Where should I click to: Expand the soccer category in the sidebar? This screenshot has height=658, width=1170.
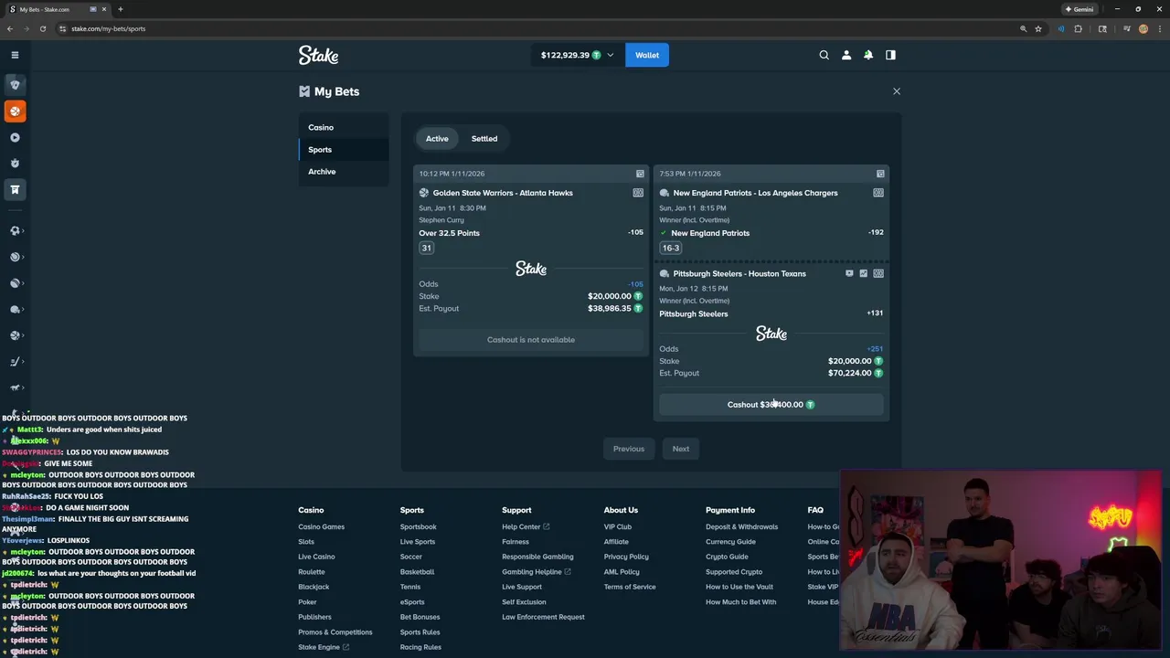coord(15,231)
